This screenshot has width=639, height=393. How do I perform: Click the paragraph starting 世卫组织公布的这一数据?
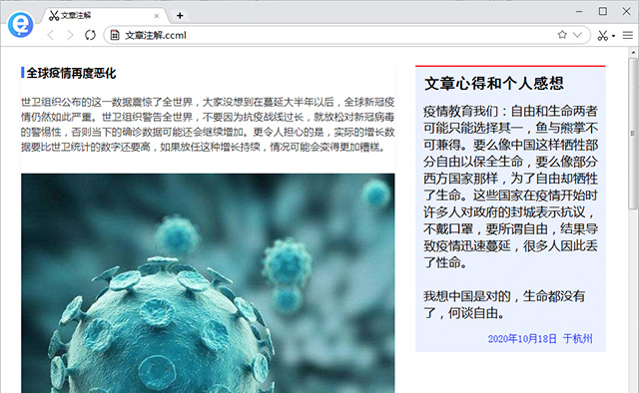click(208, 125)
